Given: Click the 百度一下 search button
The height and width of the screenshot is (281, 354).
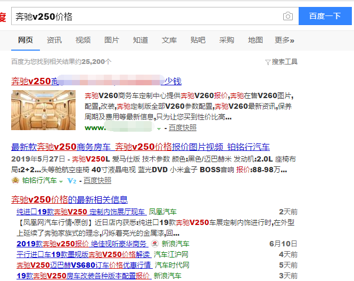Looking at the screenshot, I should point(325,16).
